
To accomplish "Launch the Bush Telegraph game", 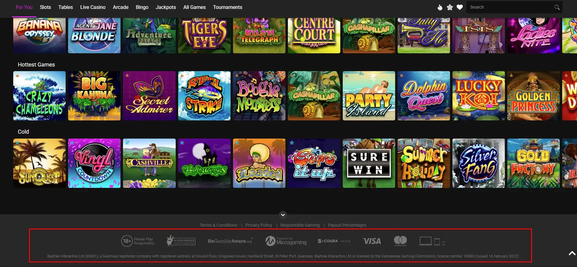I will [x=259, y=35].
